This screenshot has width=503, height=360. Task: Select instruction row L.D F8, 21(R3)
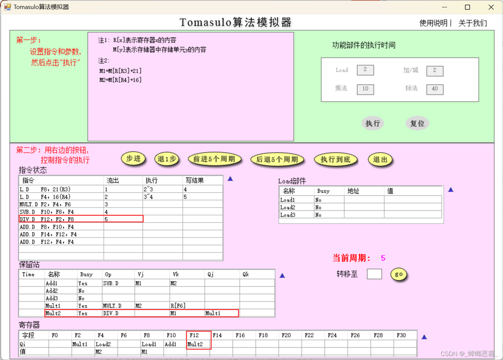pyautogui.click(x=121, y=189)
